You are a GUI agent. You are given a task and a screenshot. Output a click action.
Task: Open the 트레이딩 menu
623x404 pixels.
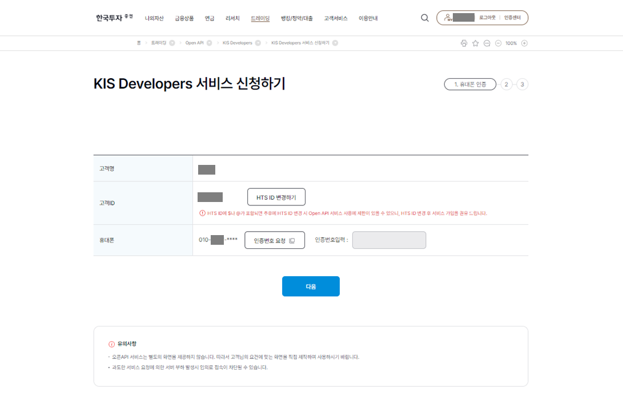[260, 18]
